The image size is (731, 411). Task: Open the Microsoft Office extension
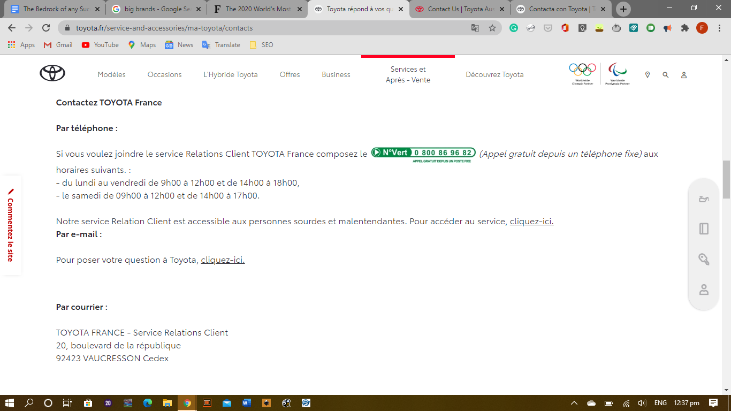click(565, 28)
